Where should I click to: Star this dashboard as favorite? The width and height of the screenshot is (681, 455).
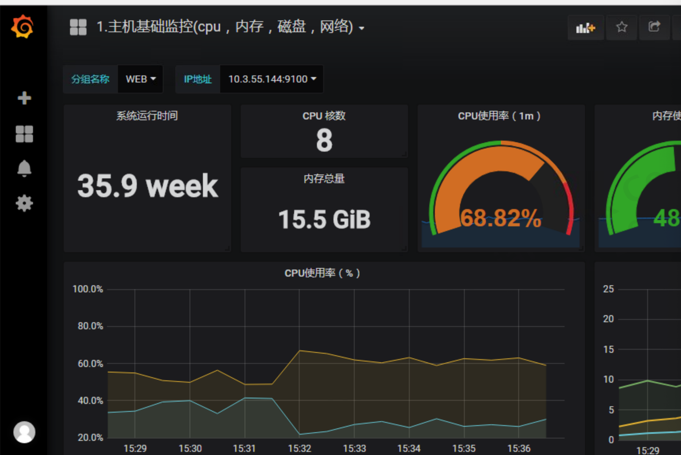622,27
